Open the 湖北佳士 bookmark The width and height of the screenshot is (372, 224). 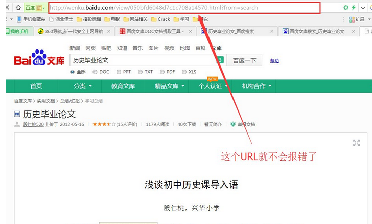point(61,19)
